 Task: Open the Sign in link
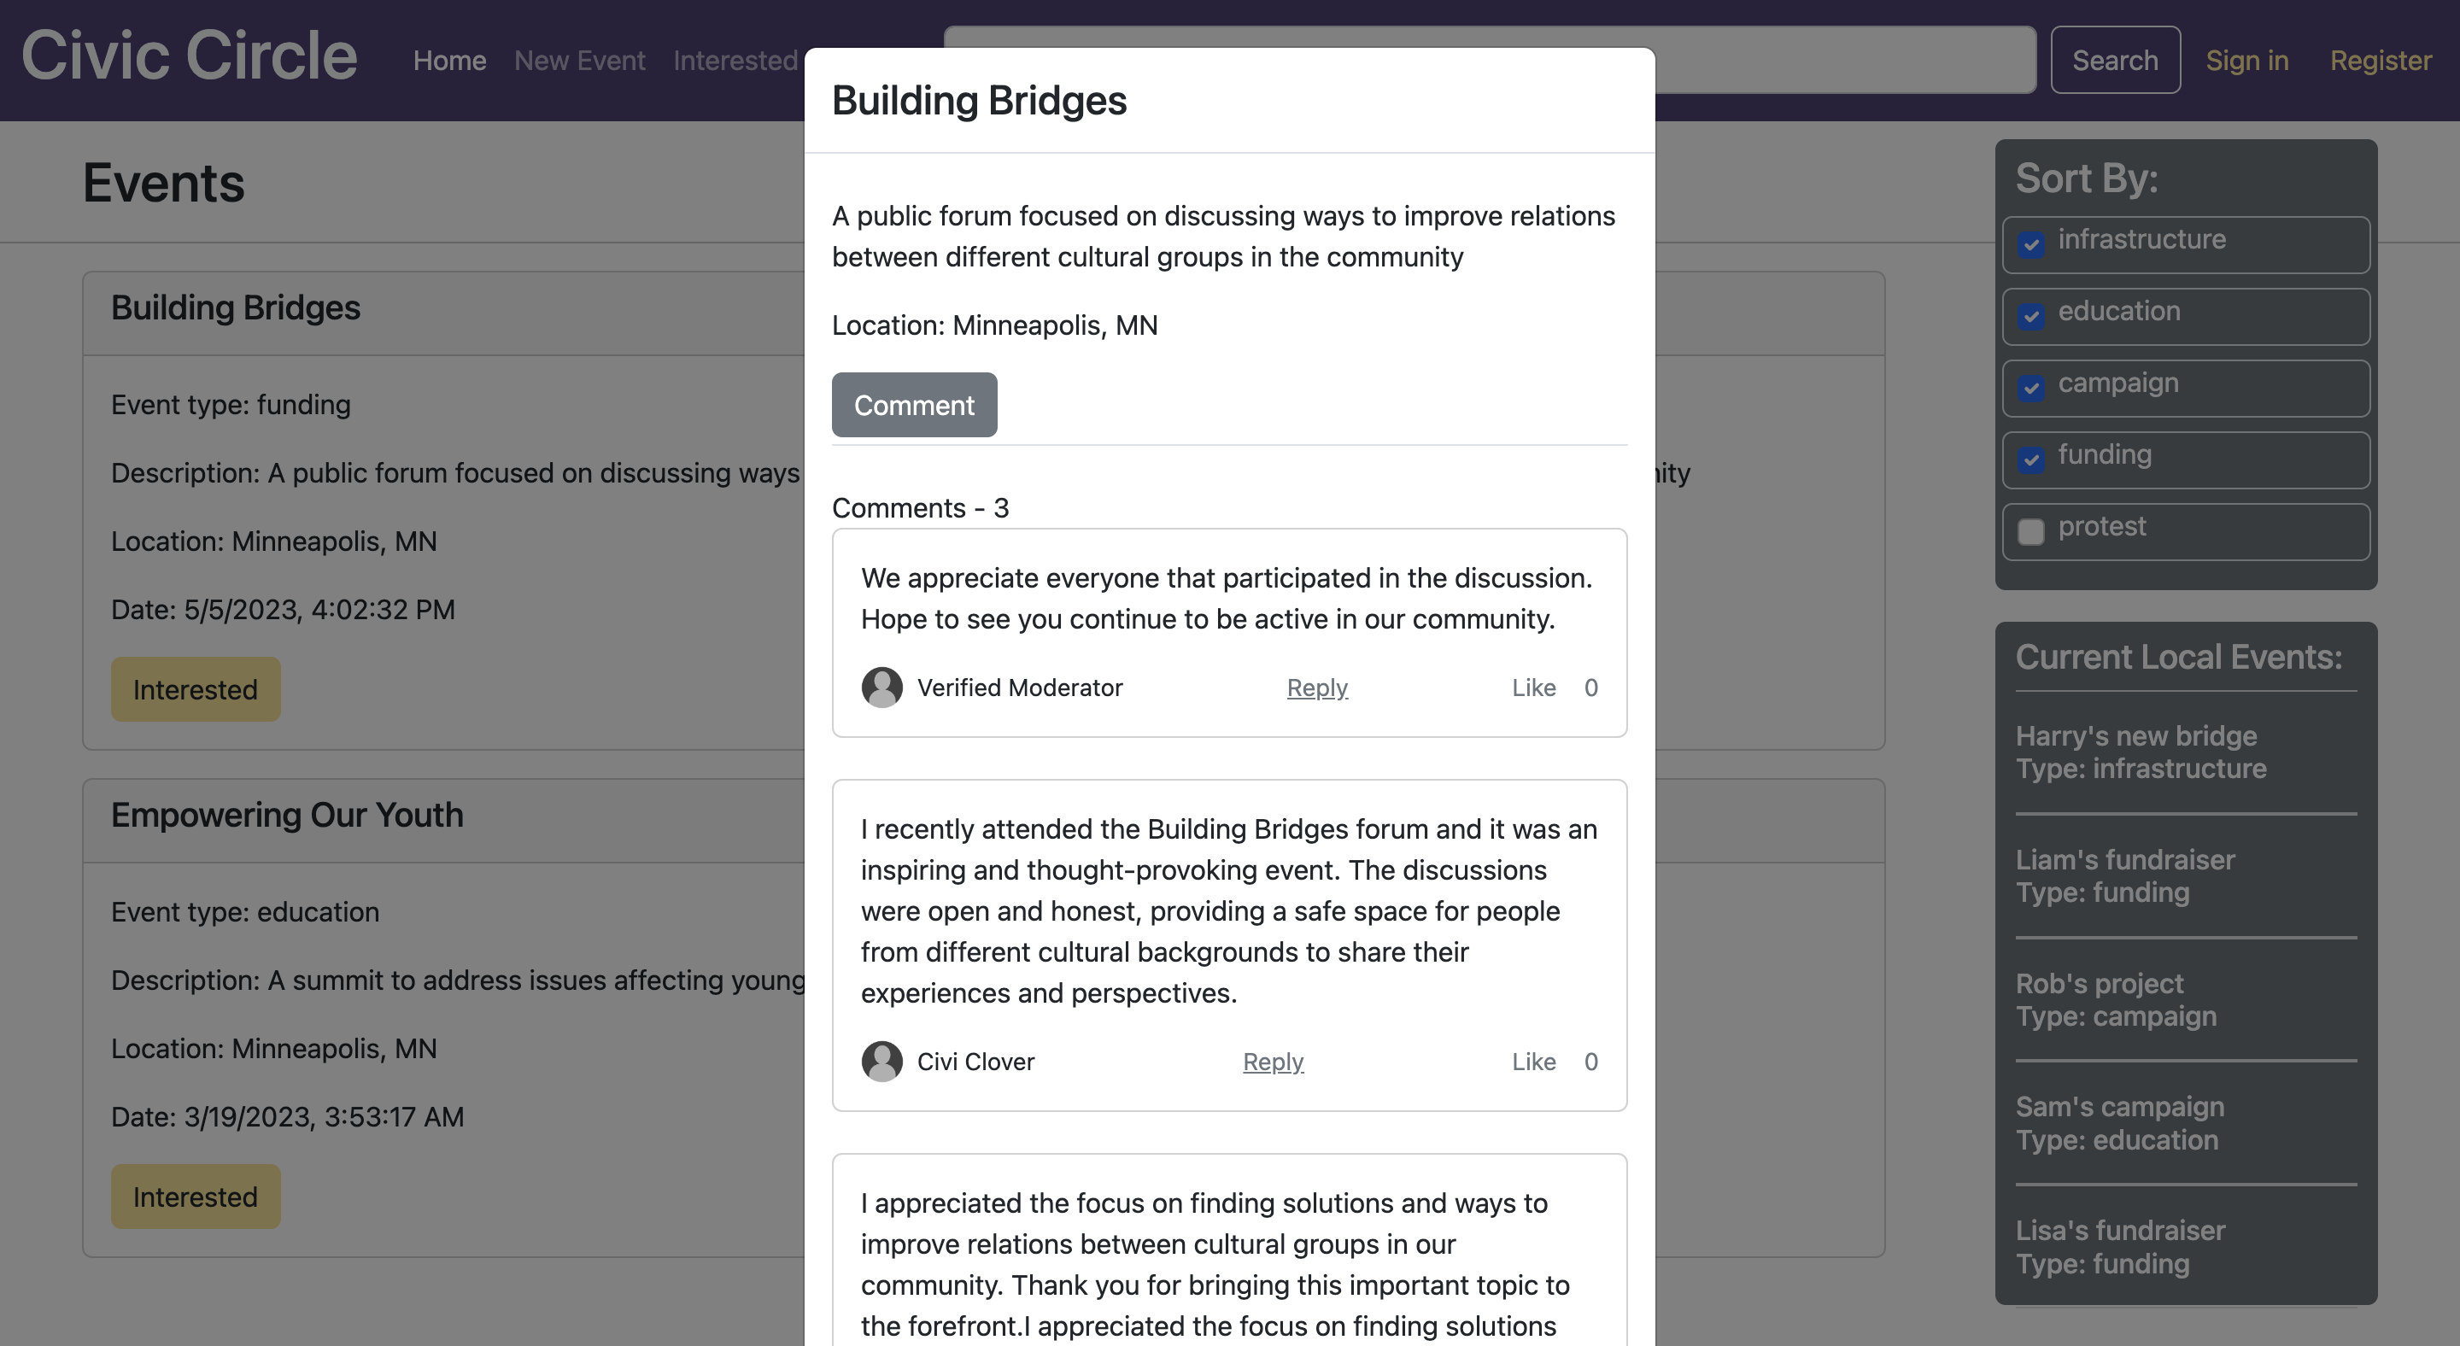tap(2247, 60)
